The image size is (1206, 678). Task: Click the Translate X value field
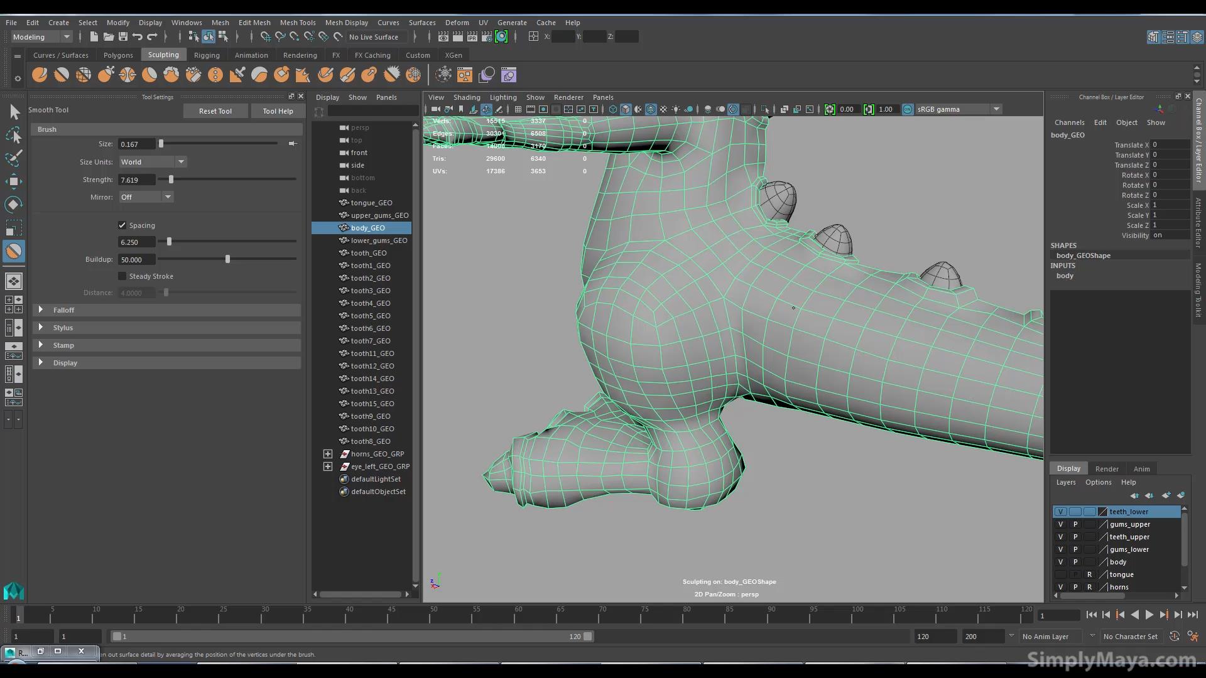coord(1170,145)
